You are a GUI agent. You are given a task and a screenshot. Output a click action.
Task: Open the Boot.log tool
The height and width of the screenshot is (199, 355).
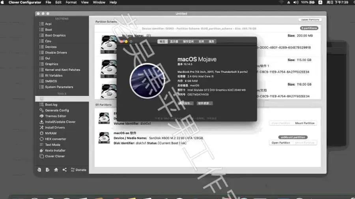tap(51, 105)
